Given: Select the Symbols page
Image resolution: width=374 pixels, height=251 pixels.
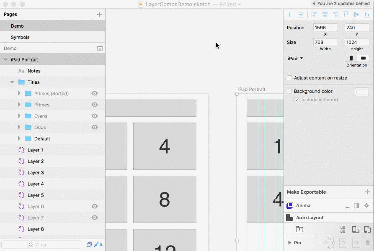Looking at the screenshot, I should coord(52,37).
